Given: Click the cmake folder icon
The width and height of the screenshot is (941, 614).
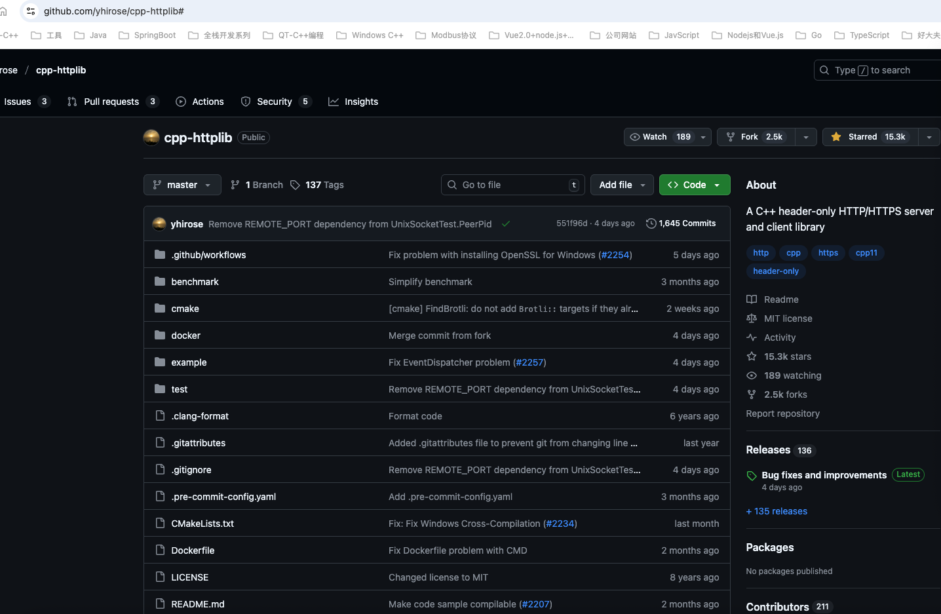Looking at the screenshot, I should click(x=160, y=308).
